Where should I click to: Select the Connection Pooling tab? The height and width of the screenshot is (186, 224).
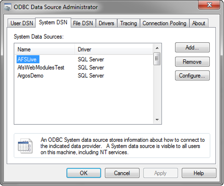coord(164,23)
